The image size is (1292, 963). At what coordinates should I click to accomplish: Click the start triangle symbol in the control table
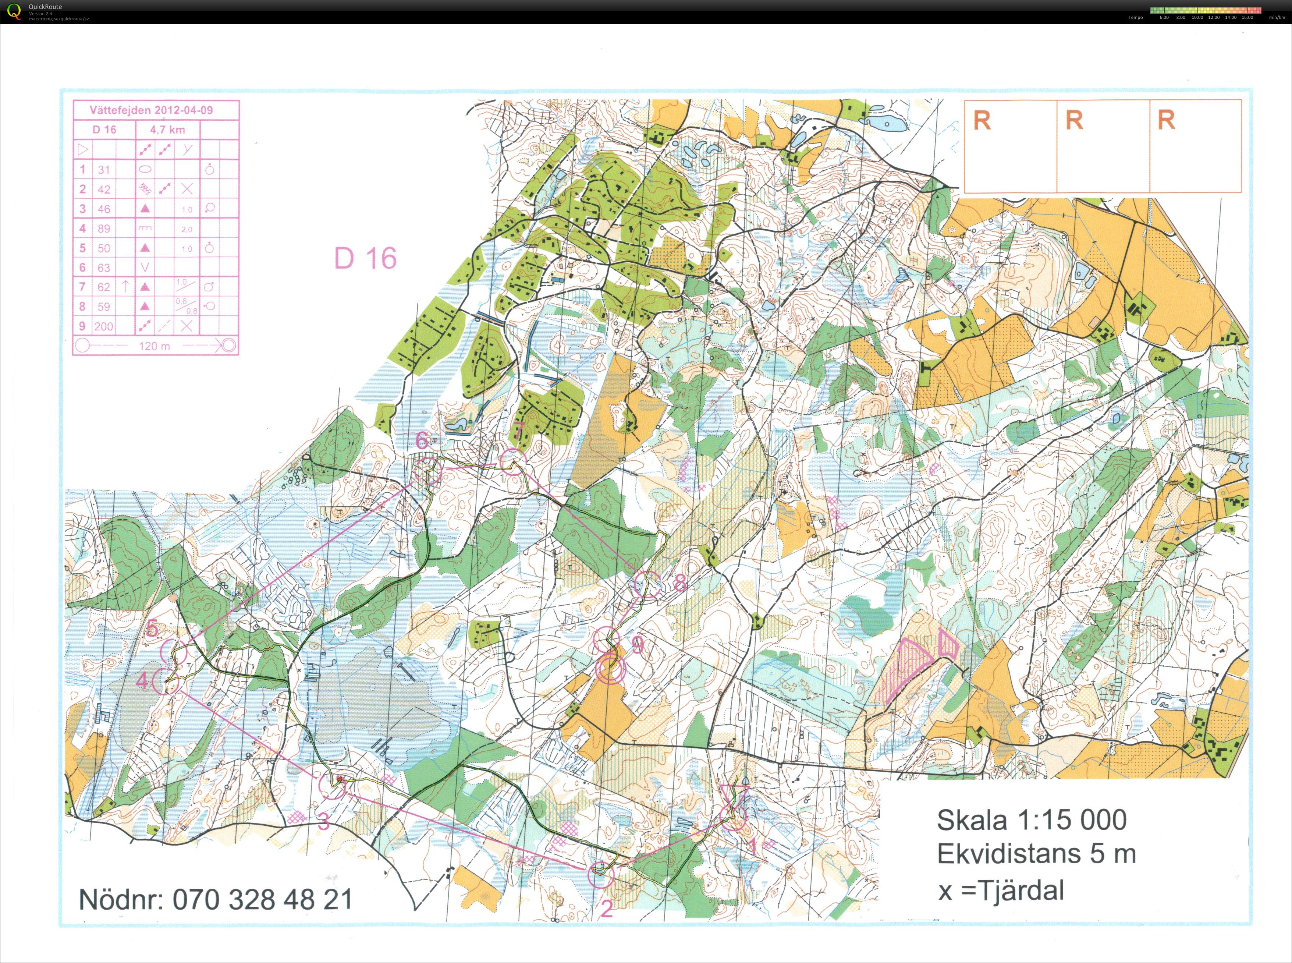pyautogui.click(x=83, y=150)
